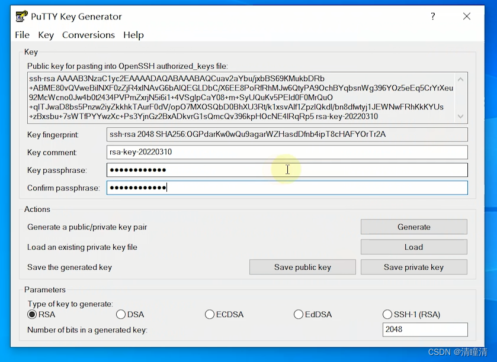Click the 'Confirm passphrase:' label

pos(63,188)
